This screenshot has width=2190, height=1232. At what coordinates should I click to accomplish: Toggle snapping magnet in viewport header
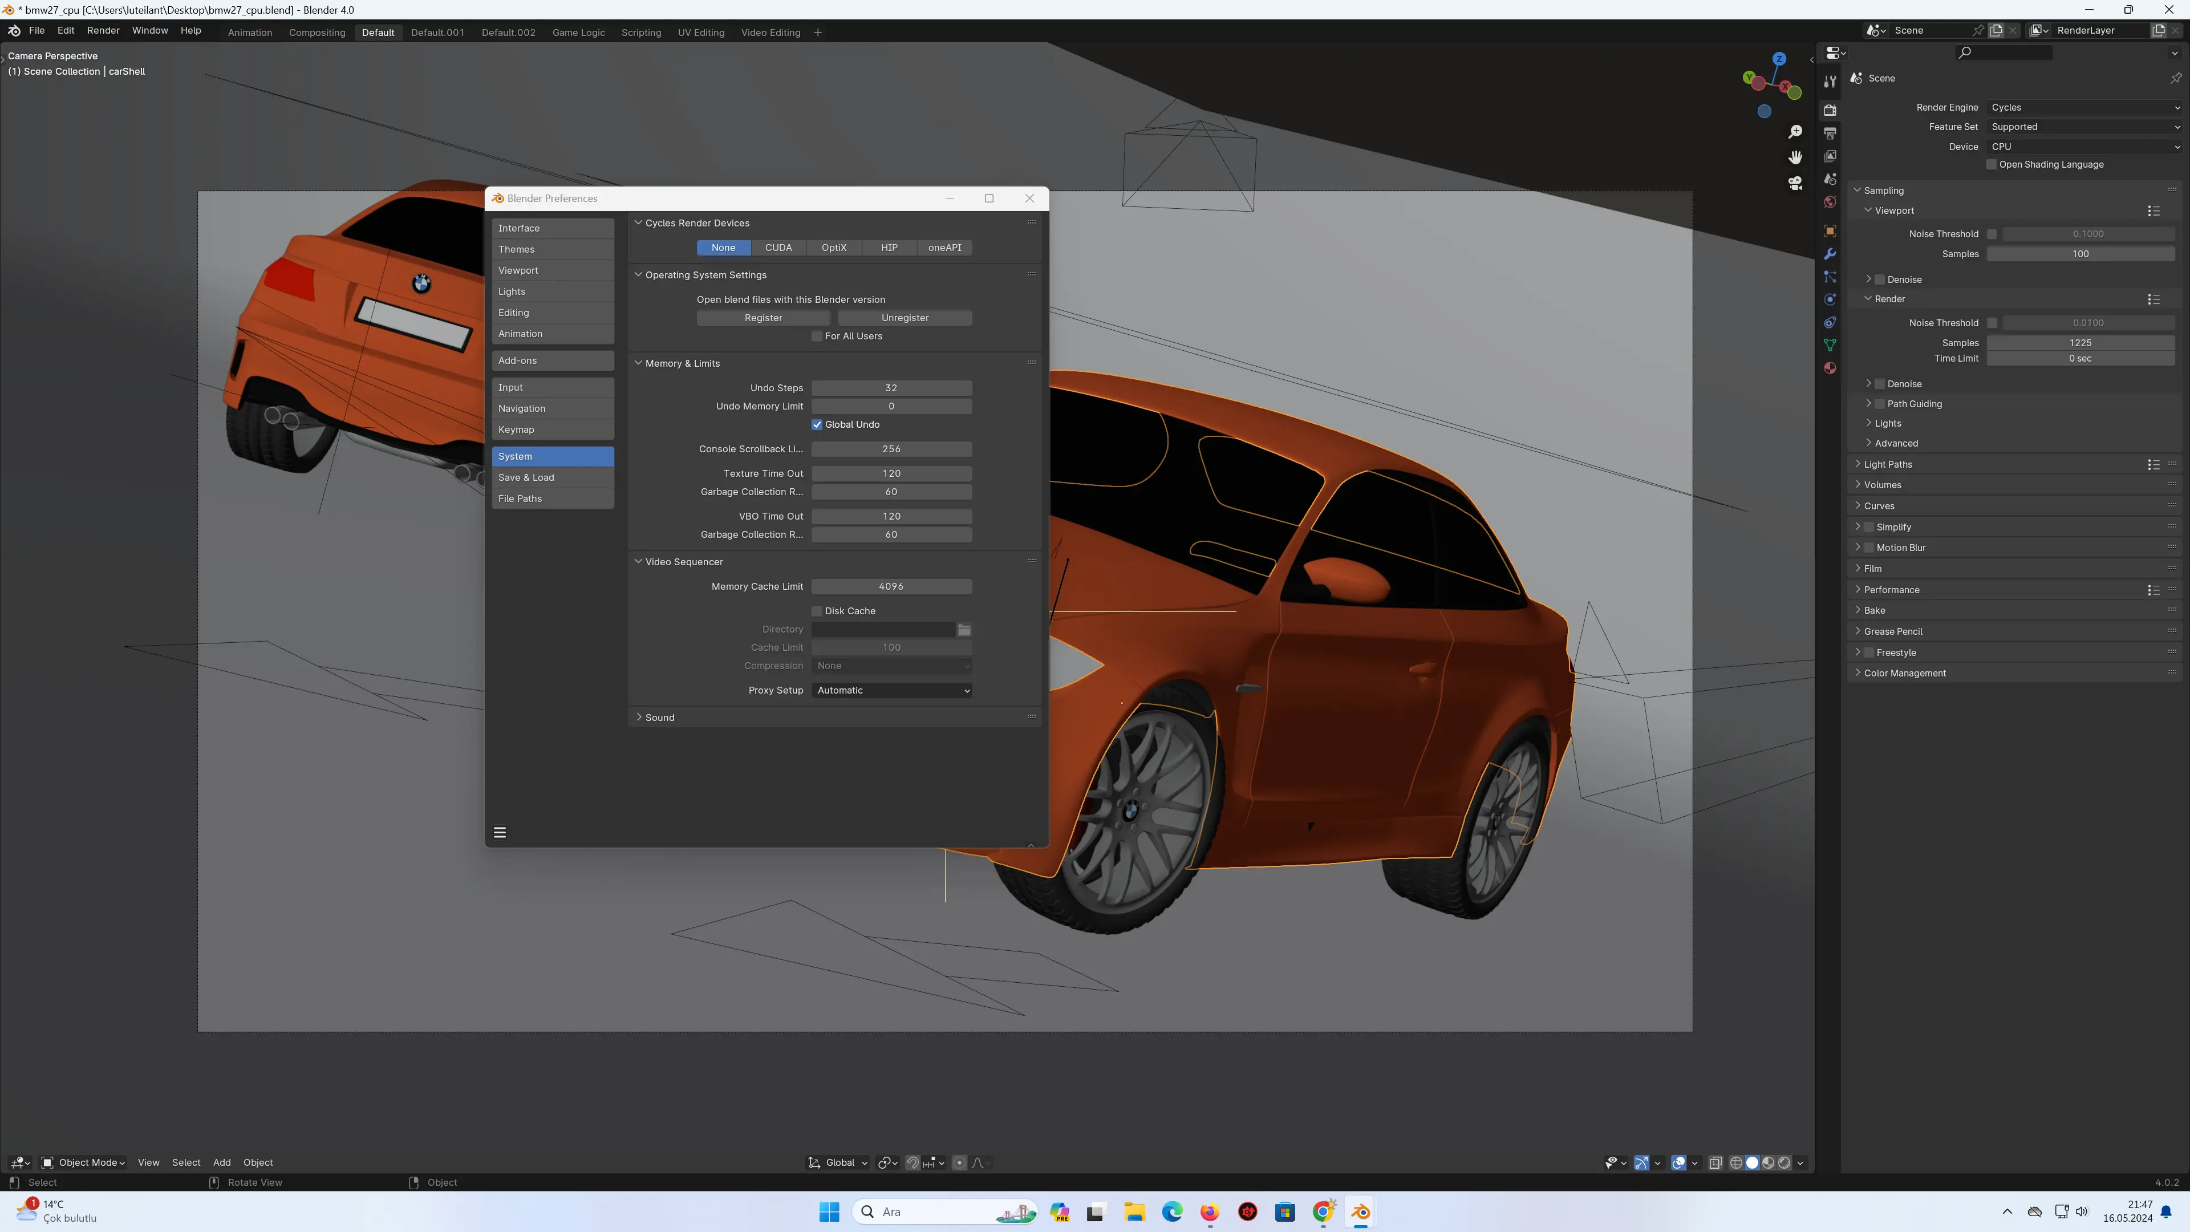[x=912, y=1162]
